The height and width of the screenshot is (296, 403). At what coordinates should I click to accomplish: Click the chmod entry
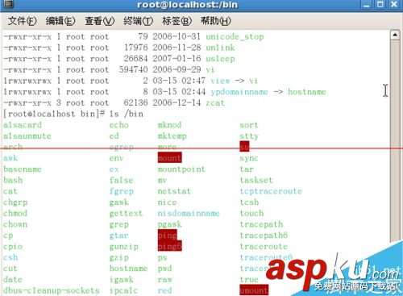coord(15,213)
